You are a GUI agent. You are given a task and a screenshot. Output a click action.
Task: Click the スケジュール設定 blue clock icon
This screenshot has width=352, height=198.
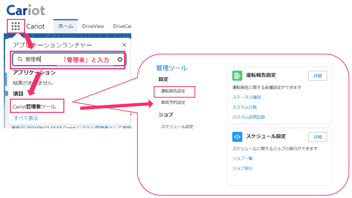pos(237,137)
